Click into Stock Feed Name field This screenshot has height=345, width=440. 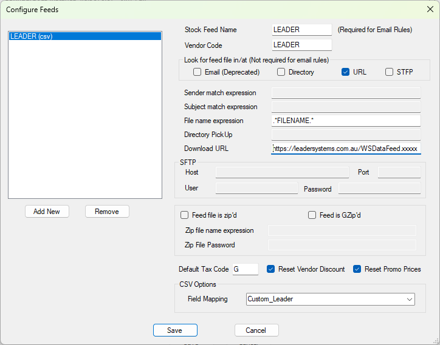pos(301,30)
